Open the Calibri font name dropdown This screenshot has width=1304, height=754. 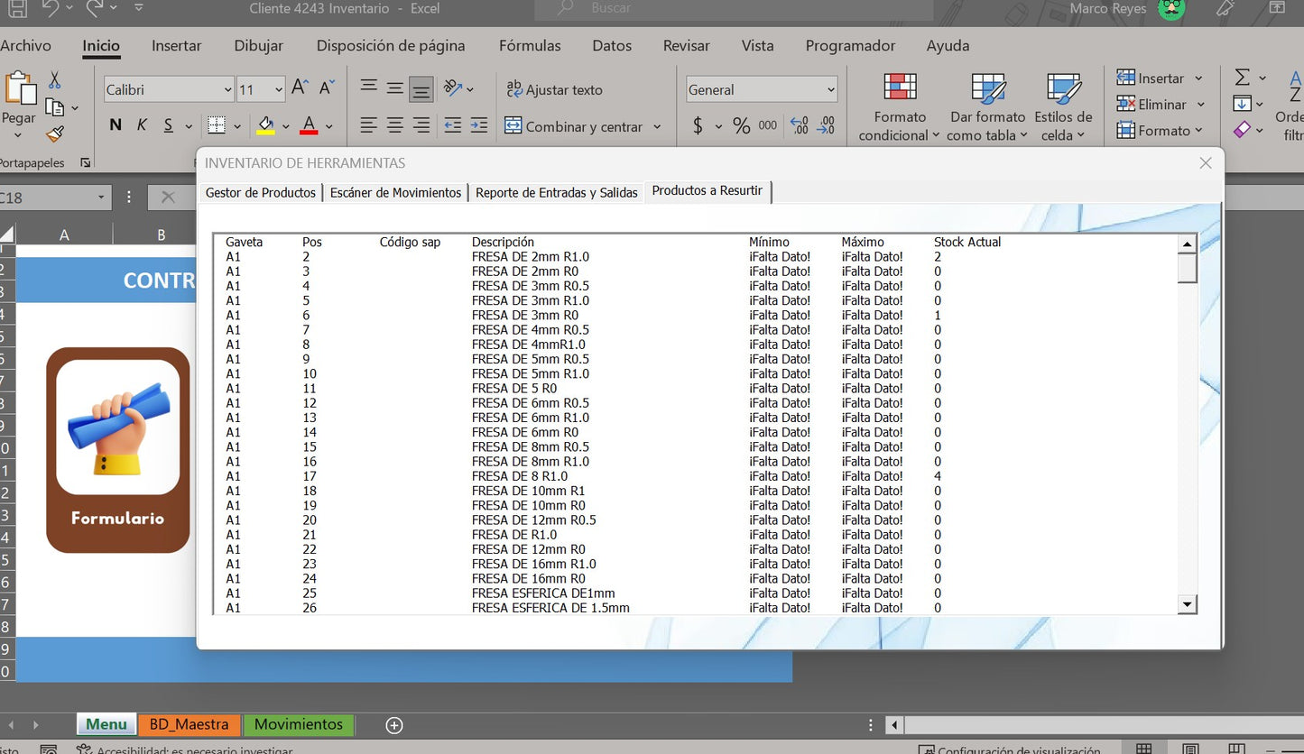click(x=227, y=89)
